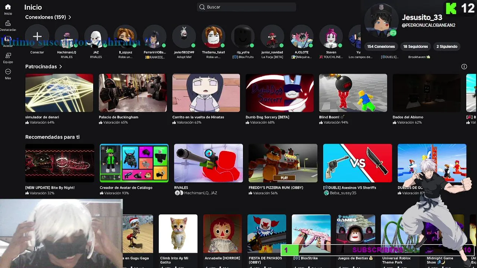Open Bite By Night game thumbnail
Screen dimensions: 477x268
click(60, 163)
